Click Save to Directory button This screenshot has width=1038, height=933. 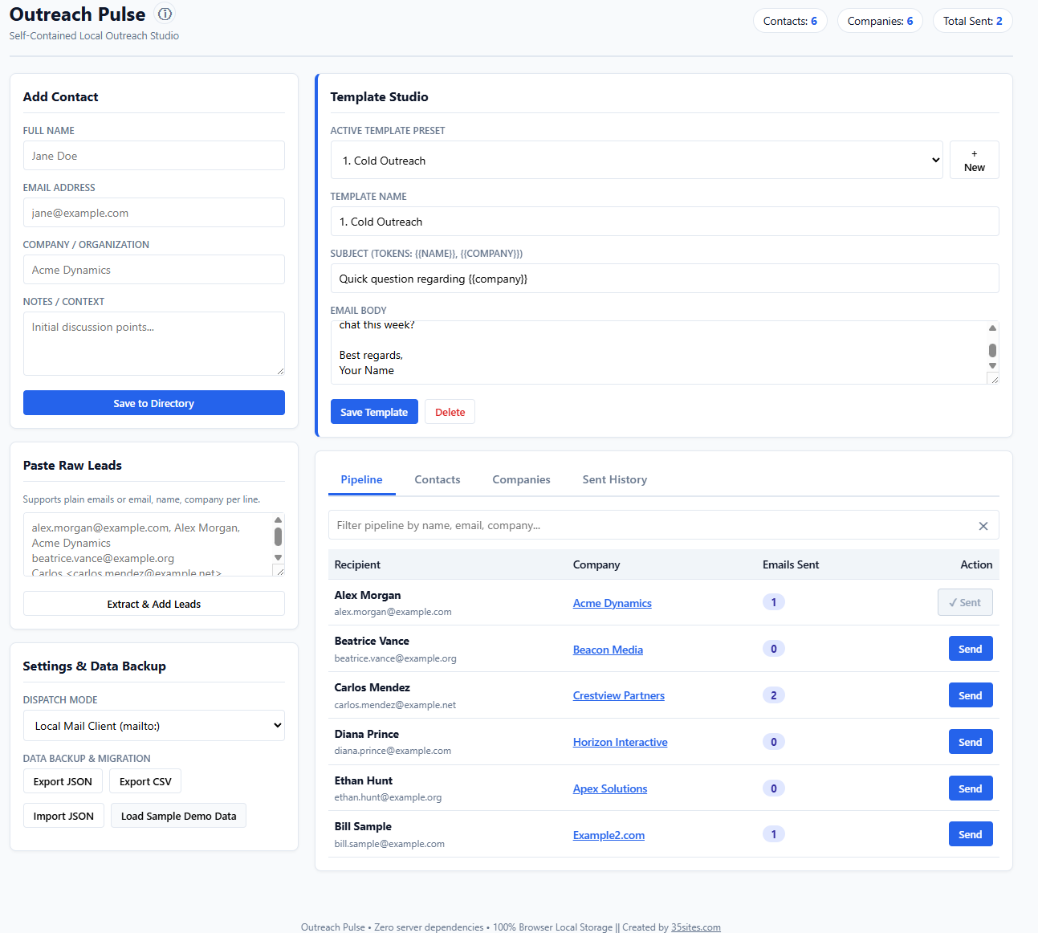coord(154,403)
